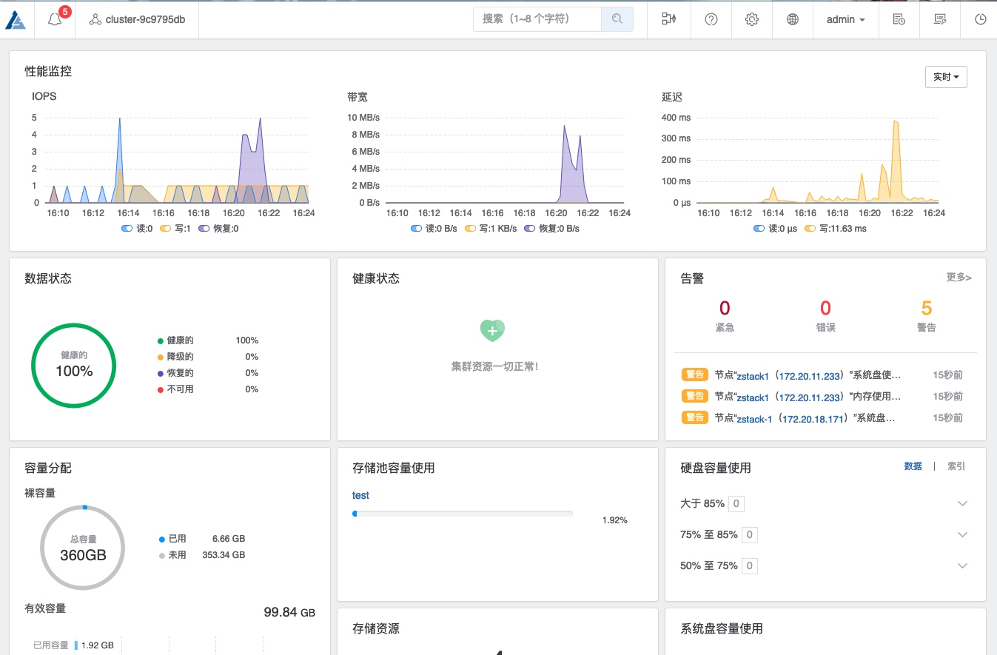This screenshot has width=997, height=655.
Task: Open the help question mark icon
Action: (711, 20)
